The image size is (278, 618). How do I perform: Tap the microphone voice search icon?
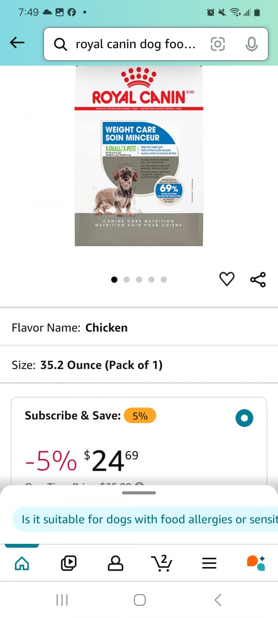(x=252, y=44)
